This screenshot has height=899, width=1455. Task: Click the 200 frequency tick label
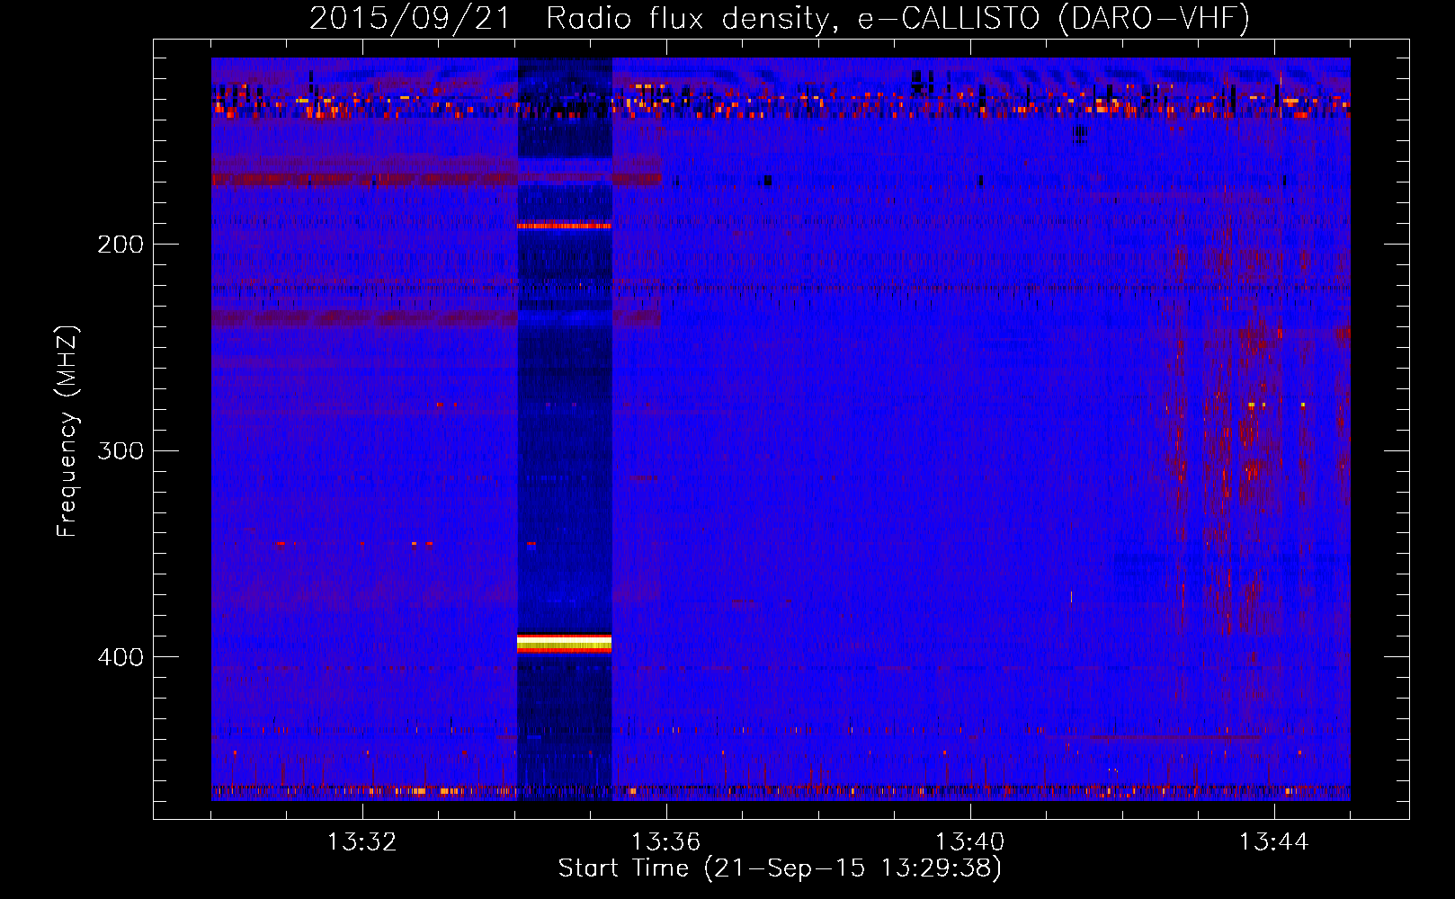point(121,245)
